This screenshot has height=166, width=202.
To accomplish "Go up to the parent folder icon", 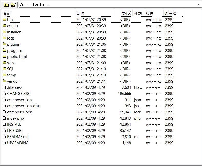I will [6, 5].
